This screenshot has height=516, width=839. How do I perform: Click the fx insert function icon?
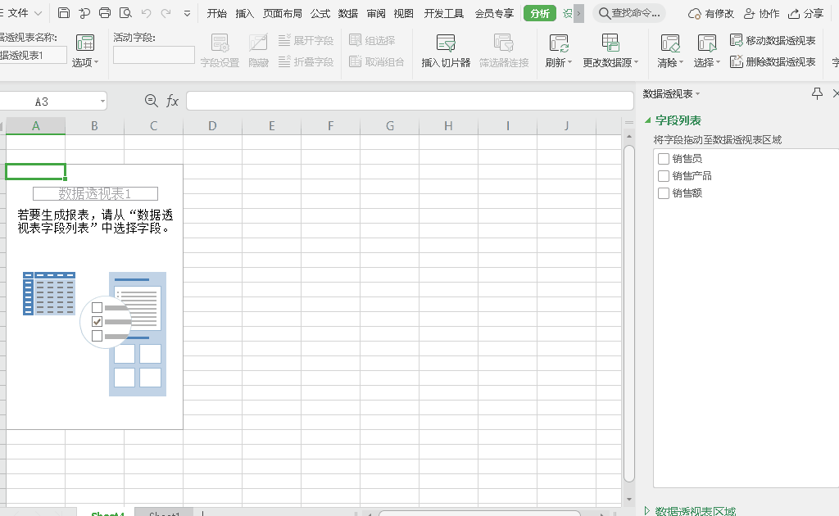pos(172,101)
